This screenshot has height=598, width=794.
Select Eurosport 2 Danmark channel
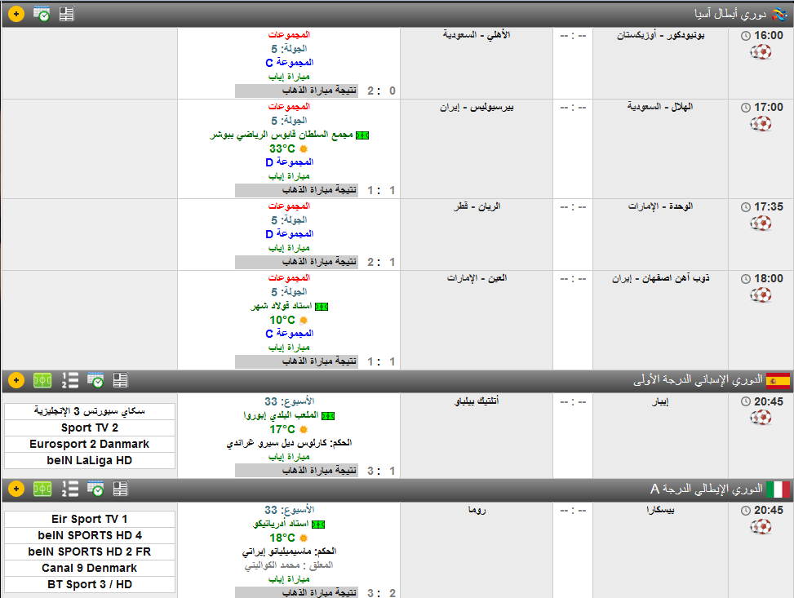click(x=90, y=444)
